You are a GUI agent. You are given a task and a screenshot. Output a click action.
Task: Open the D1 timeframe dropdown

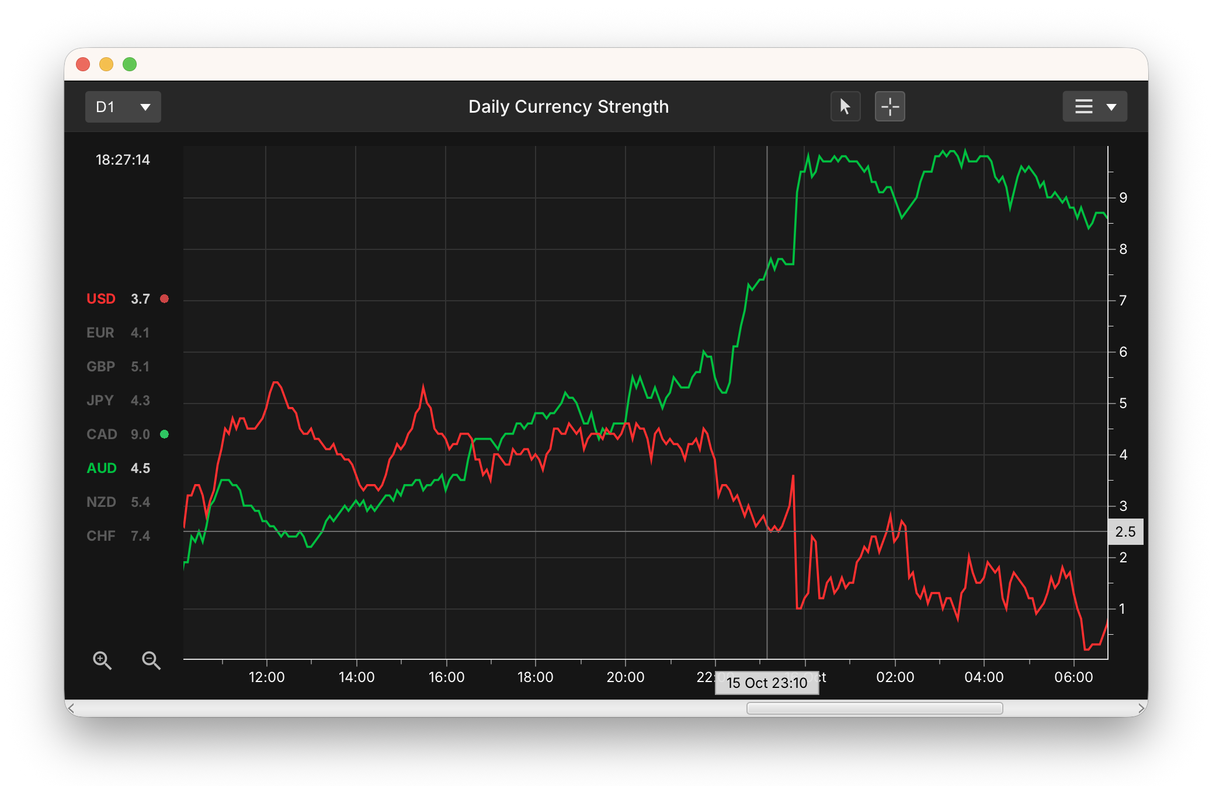(x=123, y=107)
